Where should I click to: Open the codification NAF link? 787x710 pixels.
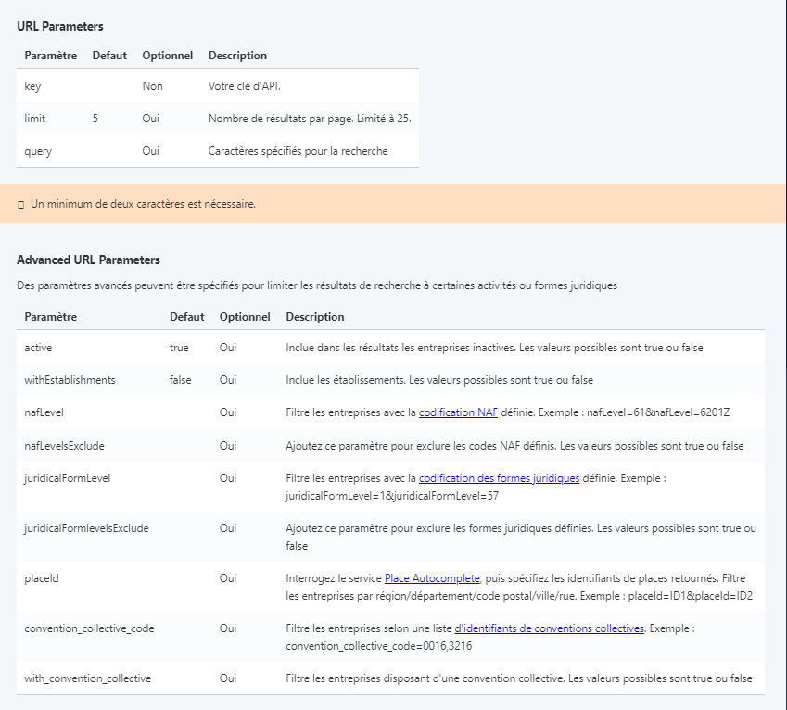[x=458, y=412]
